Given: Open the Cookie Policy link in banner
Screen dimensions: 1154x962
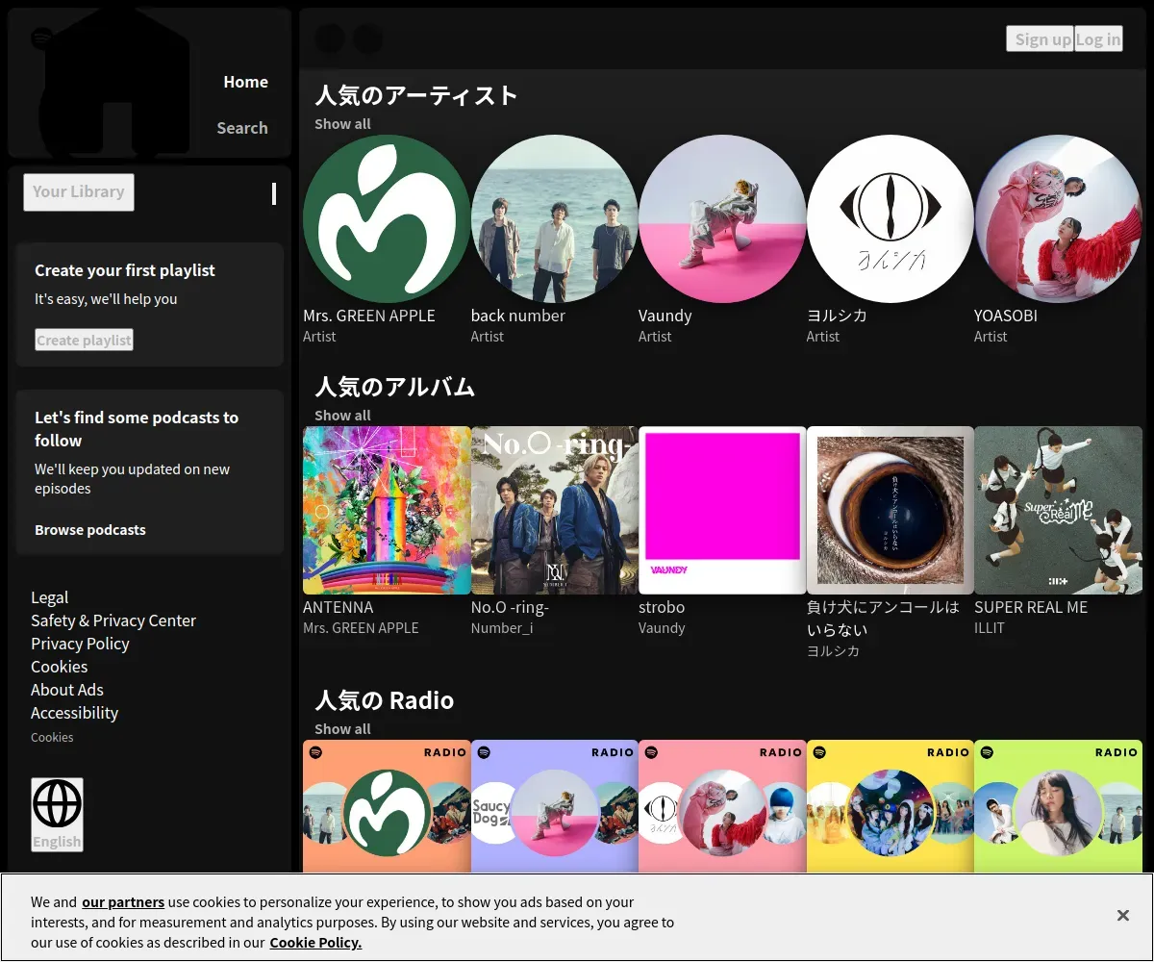Looking at the screenshot, I should (x=315, y=943).
